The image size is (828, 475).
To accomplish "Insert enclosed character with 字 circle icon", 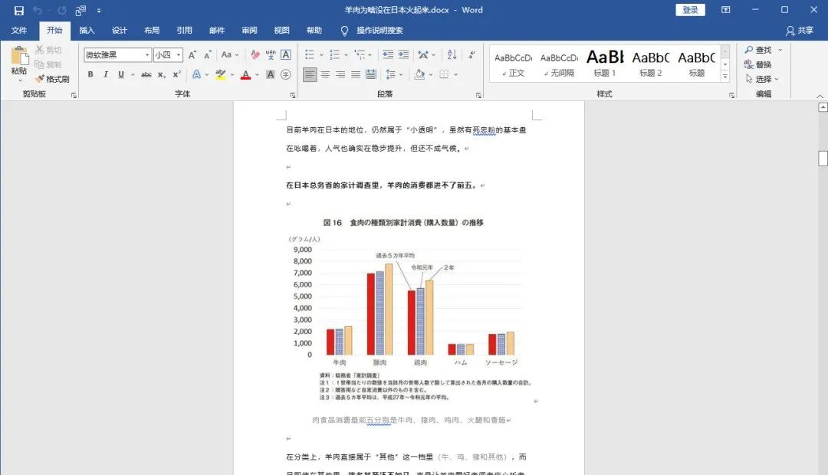I will [286, 74].
